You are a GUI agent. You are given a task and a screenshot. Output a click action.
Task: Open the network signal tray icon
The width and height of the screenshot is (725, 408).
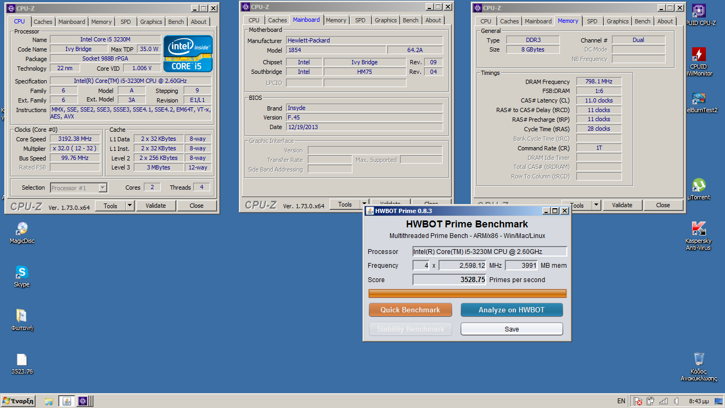pyautogui.click(x=663, y=401)
